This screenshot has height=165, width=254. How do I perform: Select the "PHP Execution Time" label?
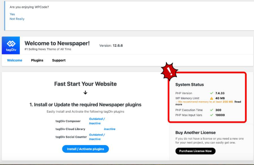tap(189, 110)
